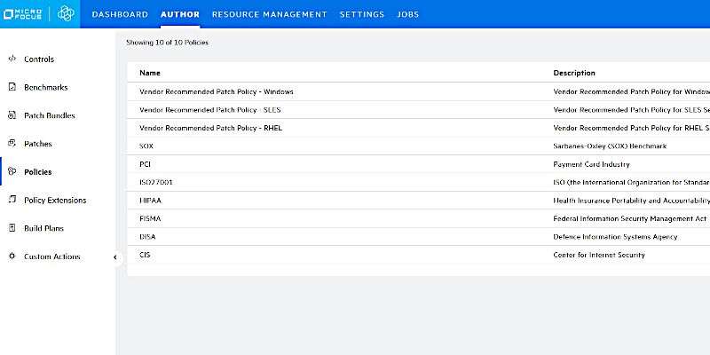Click the Policies icon in sidebar
This screenshot has width=710, height=355.
pos(12,171)
